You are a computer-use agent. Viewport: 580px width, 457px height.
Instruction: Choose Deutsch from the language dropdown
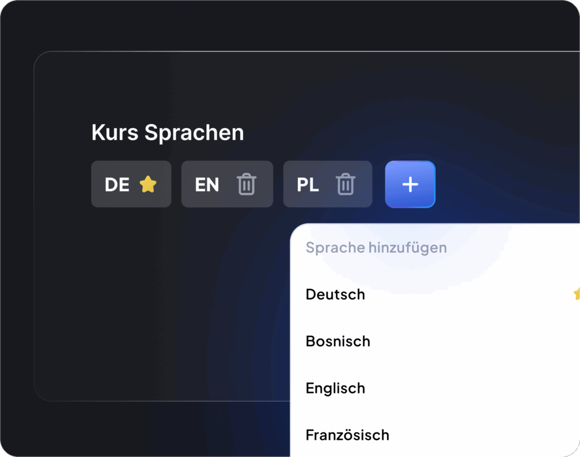335,294
